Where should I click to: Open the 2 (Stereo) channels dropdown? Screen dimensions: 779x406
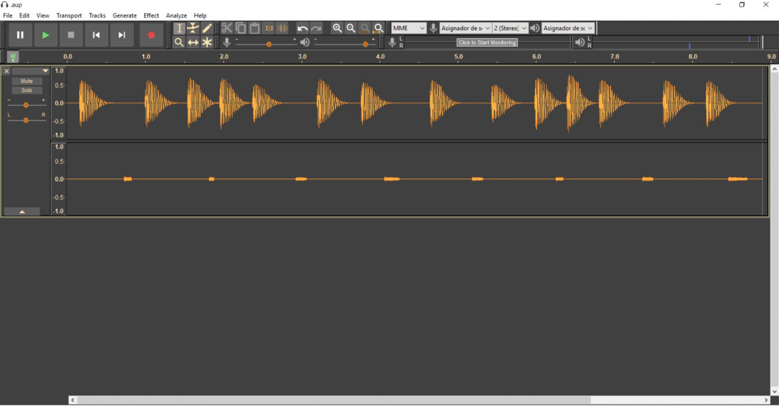click(510, 28)
